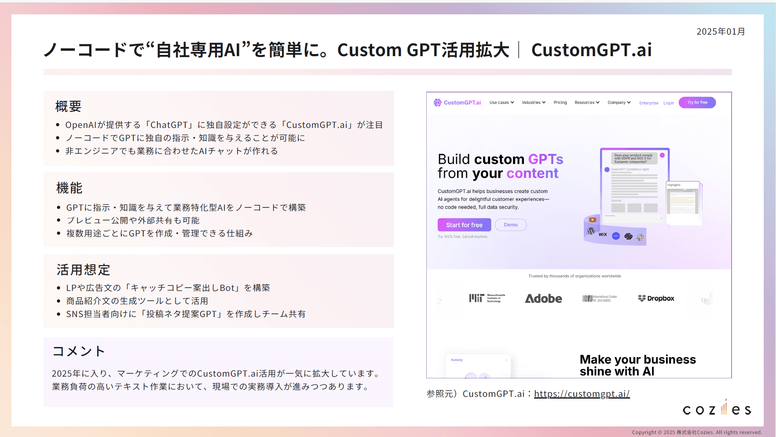Viewport: 776px width, 437px height.
Task: Click the CustomGPT.ai brain logo icon
Action: pos(437,103)
